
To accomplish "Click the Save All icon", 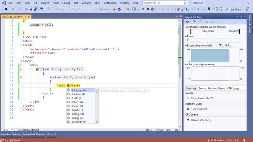I will coord(35,9).
